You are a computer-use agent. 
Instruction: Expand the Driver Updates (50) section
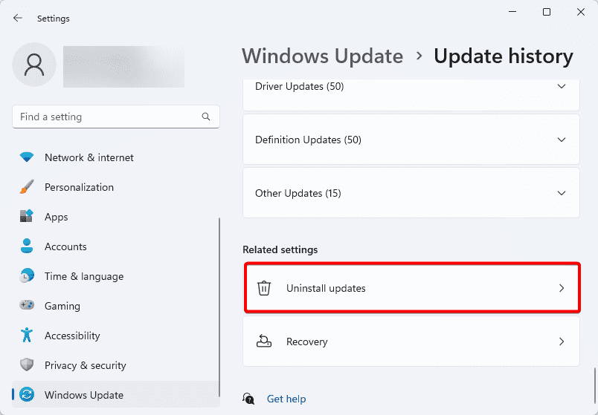[x=411, y=94]
